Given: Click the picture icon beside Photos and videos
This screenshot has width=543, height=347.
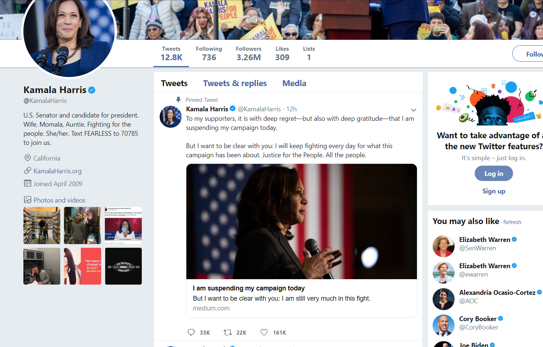Looking at the screenshot, I should click(27, 200).
